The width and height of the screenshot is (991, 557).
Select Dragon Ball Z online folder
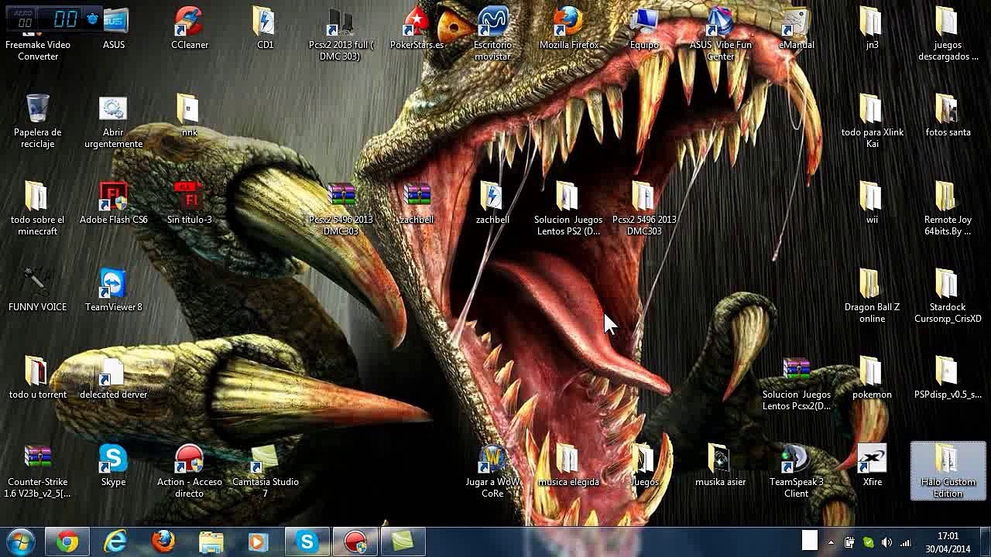point(872,296)
